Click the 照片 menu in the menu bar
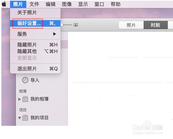This screenshot has width=173, height=139. [18, 4]
